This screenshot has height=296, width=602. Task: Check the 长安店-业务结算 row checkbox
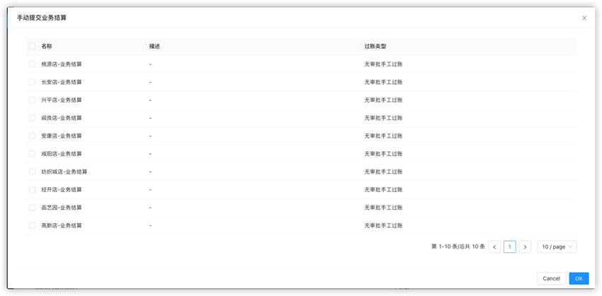tap(33, 82)
